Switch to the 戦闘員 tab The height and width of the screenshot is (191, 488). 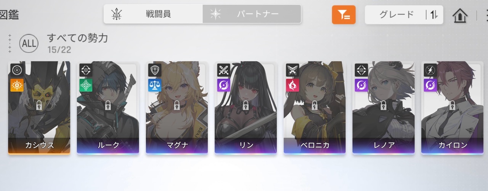(x=153, y=14)
